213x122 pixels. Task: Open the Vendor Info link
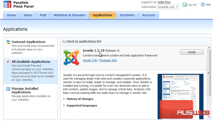click(x=90, y=60)
